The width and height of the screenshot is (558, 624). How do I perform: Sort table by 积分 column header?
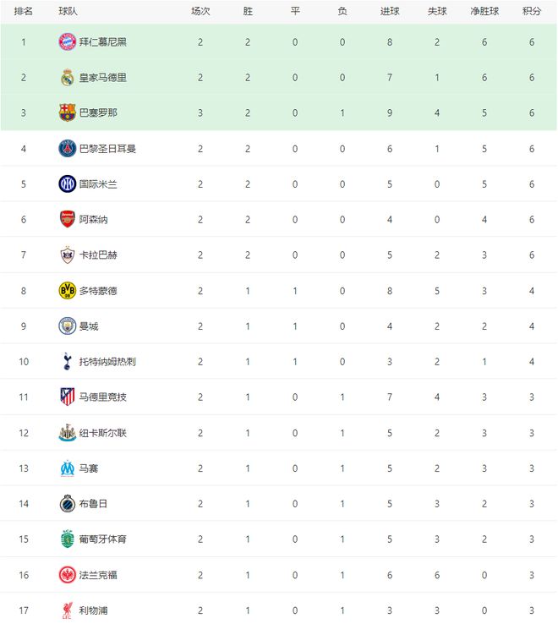pos(532,12)
